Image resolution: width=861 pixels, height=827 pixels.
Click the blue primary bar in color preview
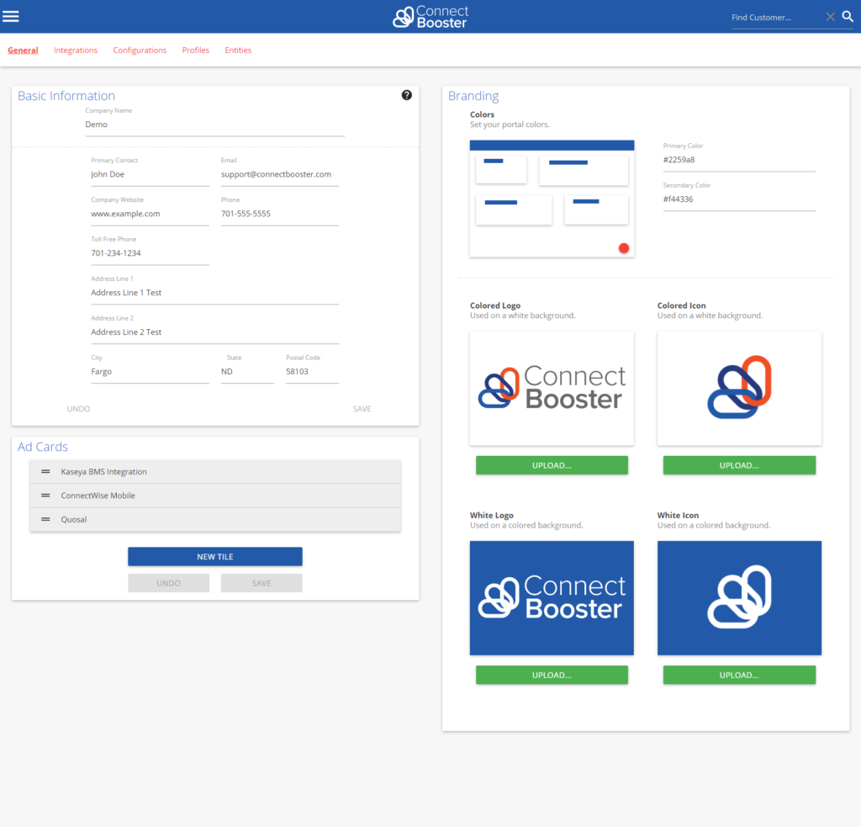coord(552,146)
